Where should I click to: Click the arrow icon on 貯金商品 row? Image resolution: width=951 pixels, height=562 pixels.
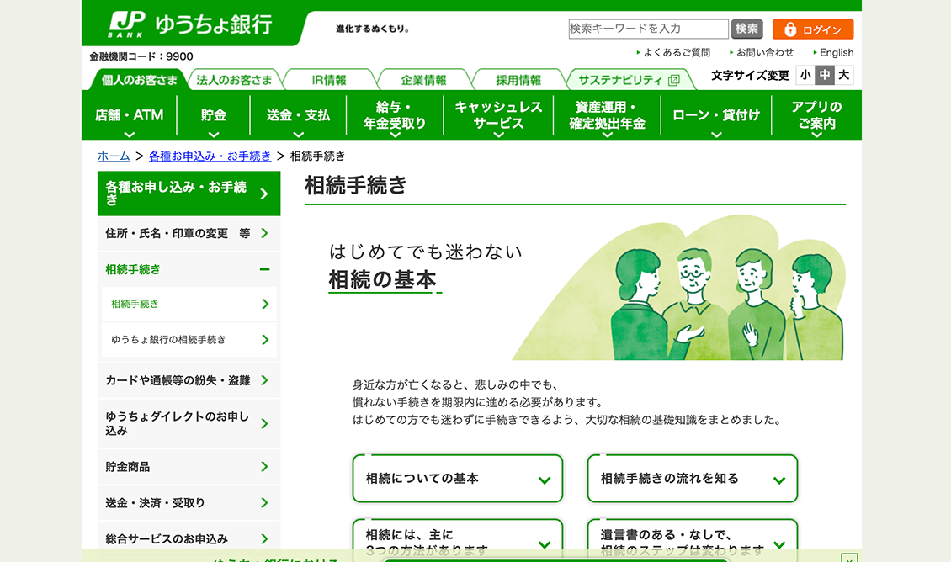[x=264, y=466]
